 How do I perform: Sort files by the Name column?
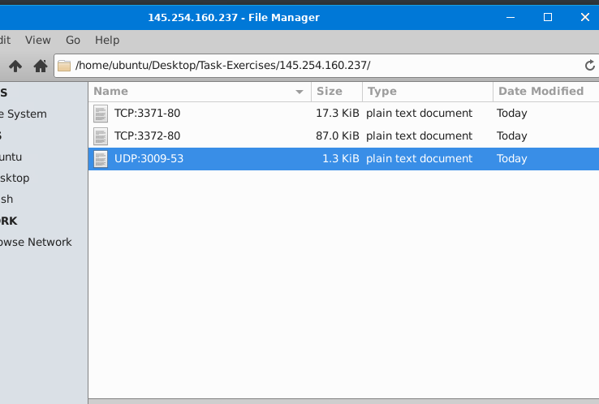(200, 91)
